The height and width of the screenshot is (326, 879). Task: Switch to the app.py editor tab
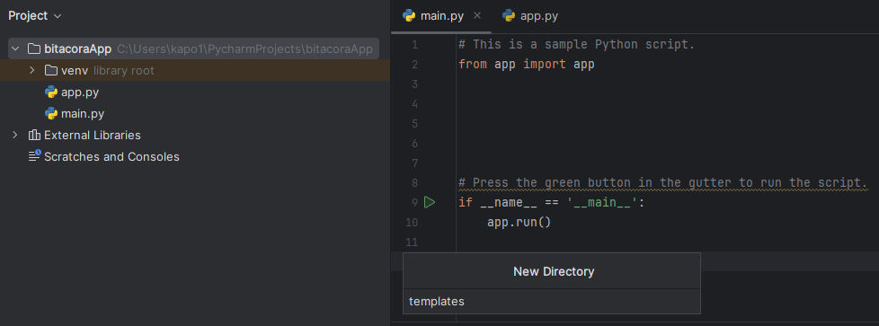[x=531, y=15]
